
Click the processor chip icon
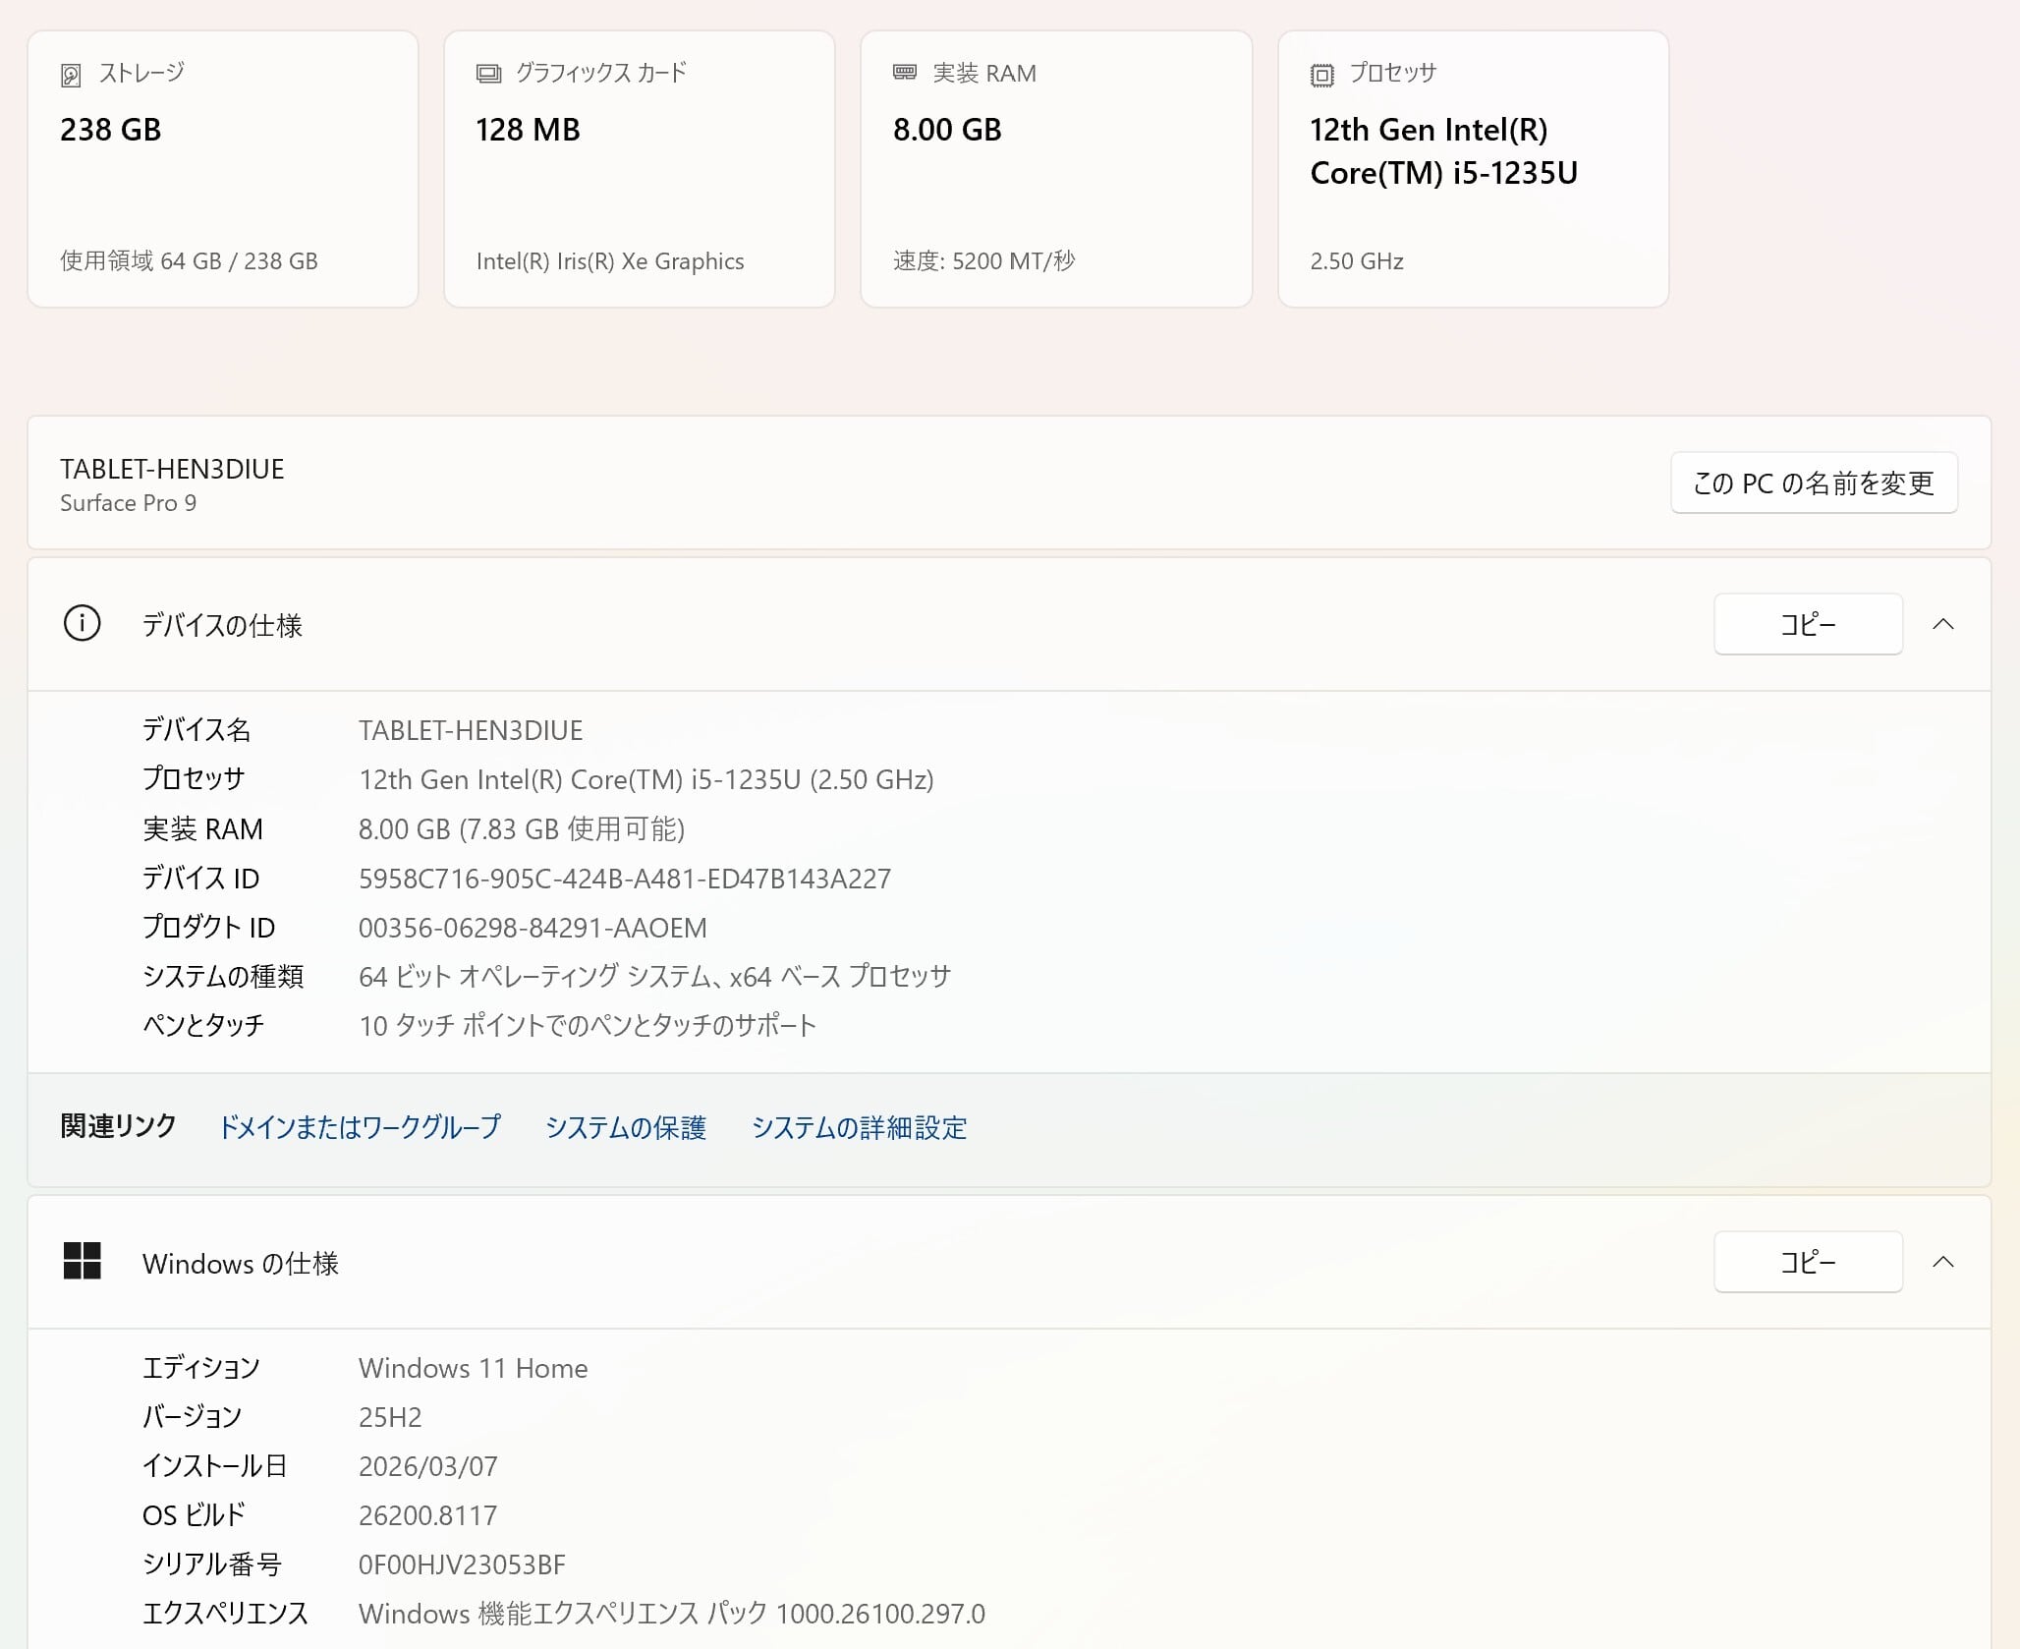click(1322, 76)
